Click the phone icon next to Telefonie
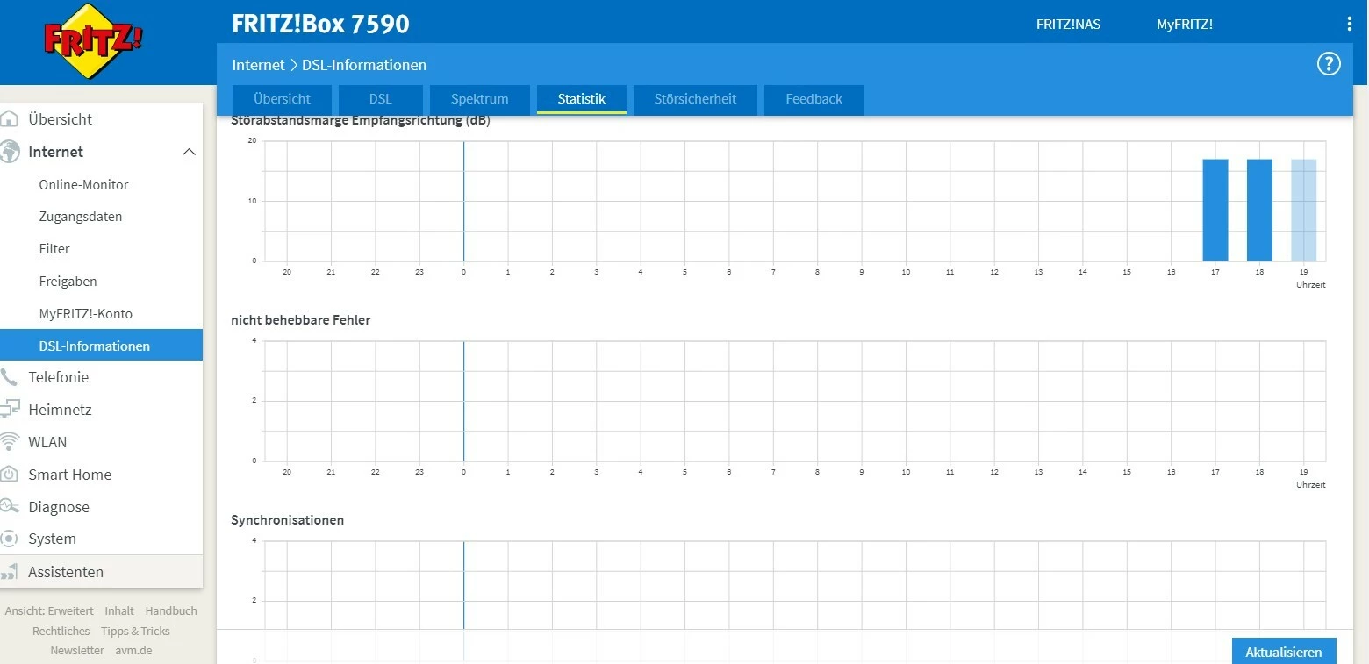The width and height of the screenshot is (1369, 664). [10, 377]
